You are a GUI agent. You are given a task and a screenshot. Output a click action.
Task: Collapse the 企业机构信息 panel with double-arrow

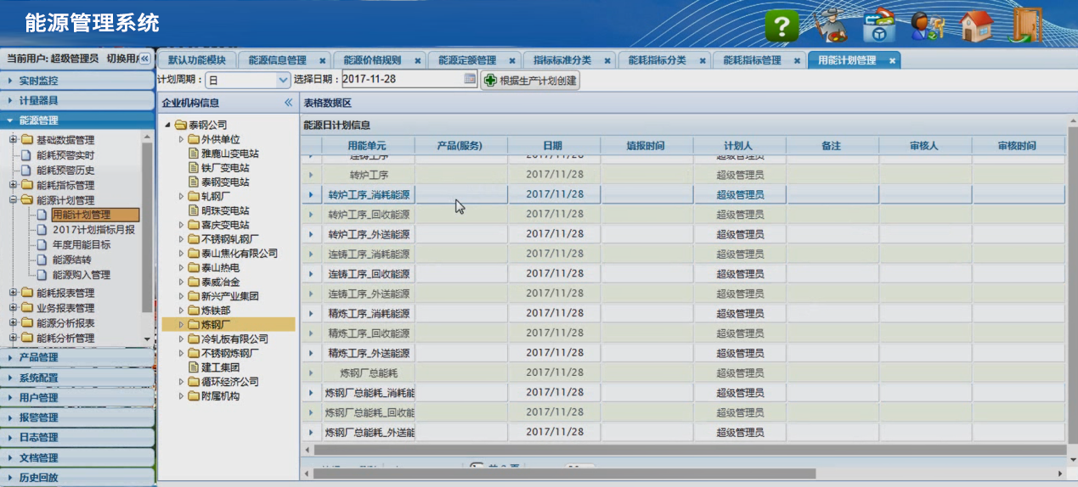(x=288, y=103)
